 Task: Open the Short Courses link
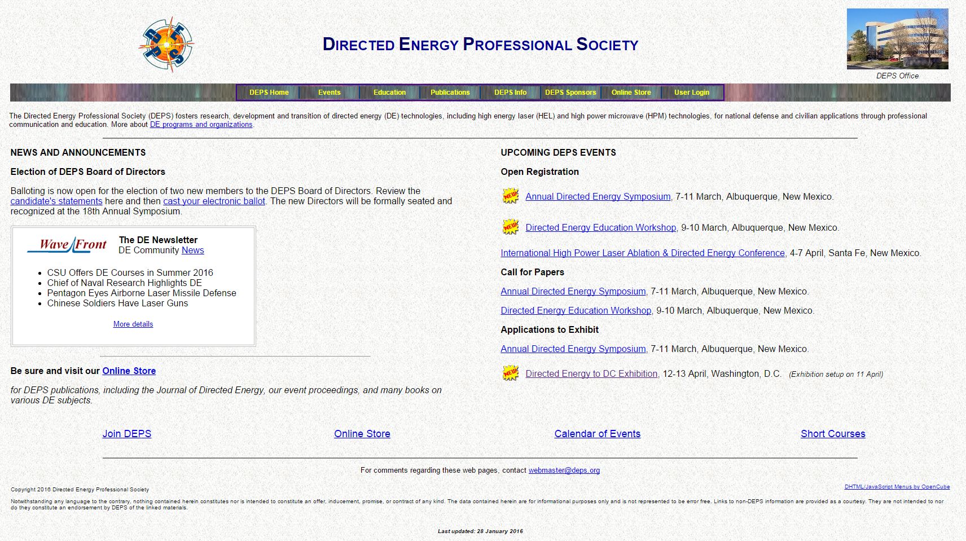pos(833,434)
